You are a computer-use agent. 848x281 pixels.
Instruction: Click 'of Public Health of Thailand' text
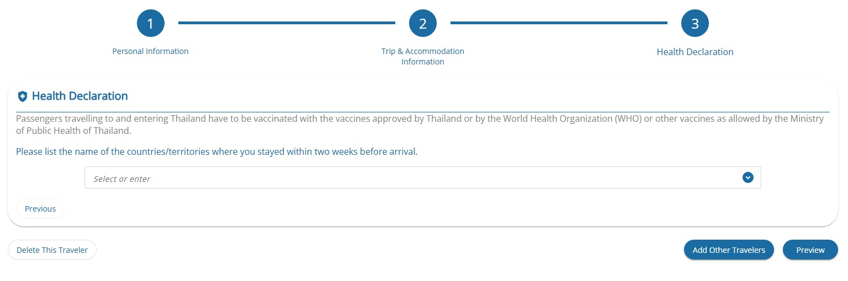point(74,131)
